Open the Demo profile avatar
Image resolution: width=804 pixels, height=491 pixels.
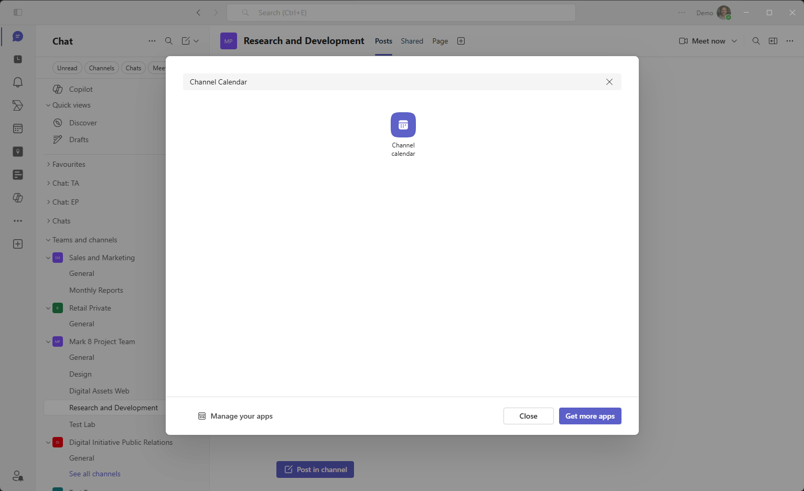[x=724, y=13]
